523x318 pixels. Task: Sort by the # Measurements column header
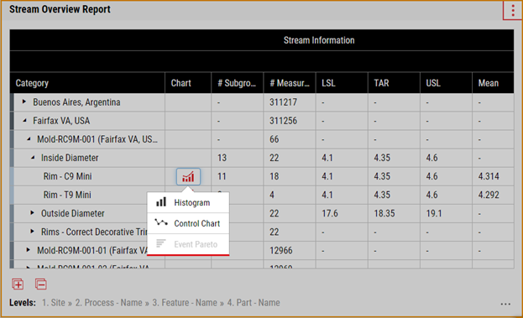pyautogui.click(x=290, y=83)
